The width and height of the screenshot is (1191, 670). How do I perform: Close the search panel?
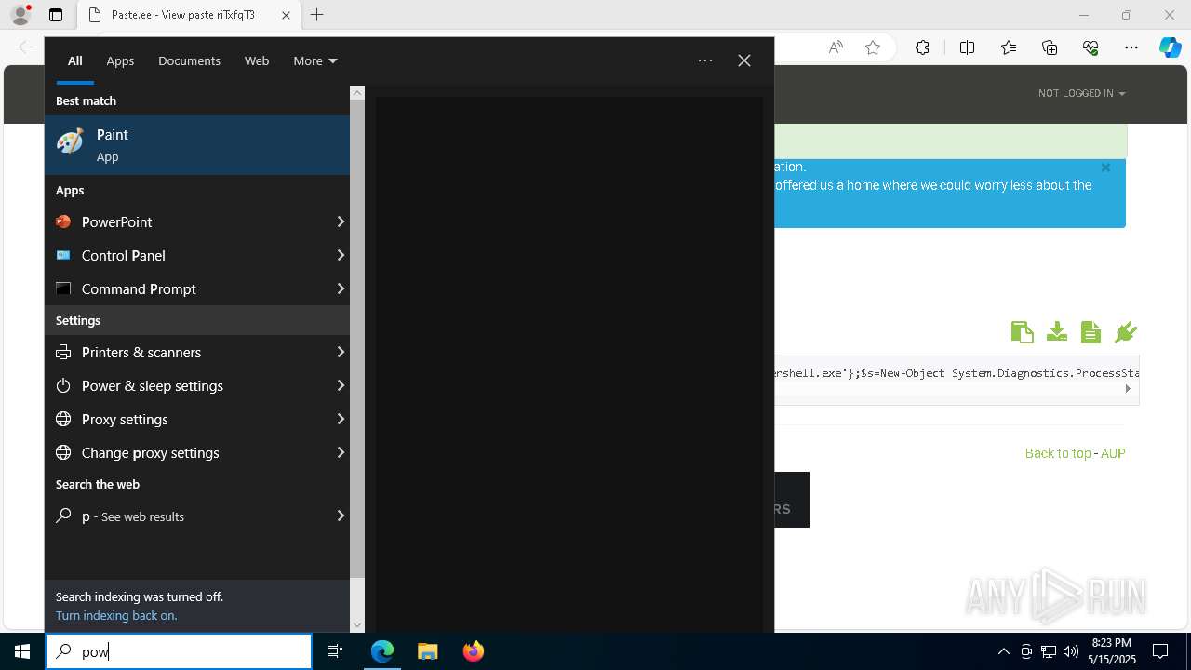pyautogui.click(x=744, y=60)
